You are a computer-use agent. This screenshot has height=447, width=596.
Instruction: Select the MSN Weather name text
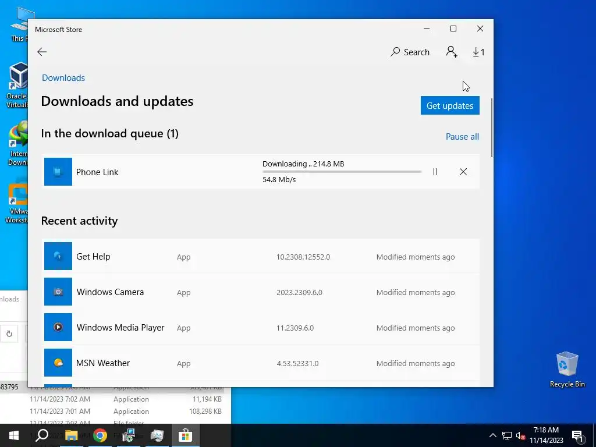pyautogui.click(x=103, y=363)
